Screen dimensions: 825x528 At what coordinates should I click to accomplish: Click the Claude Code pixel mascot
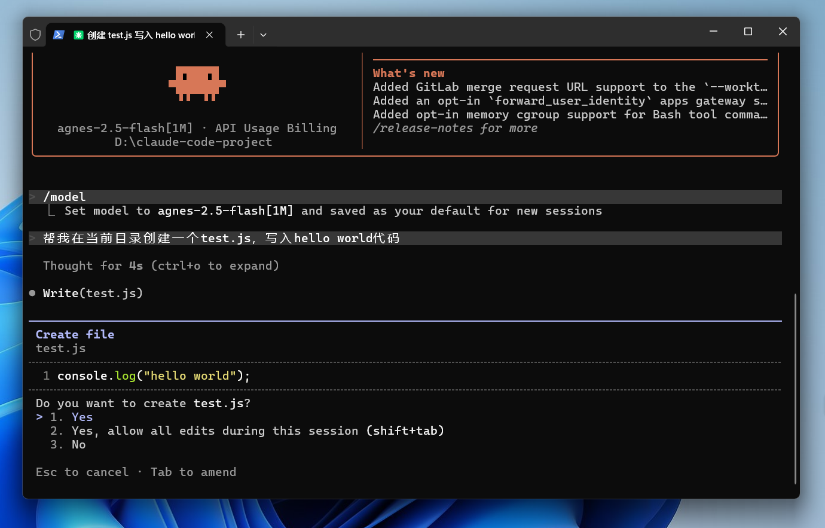coord(197,83)
